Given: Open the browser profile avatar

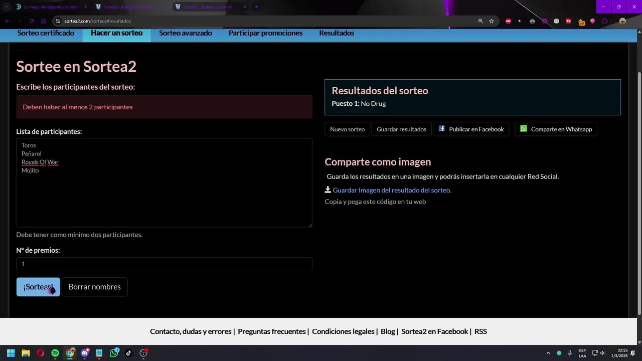Looking at the screenshot, I should point(622,21).
